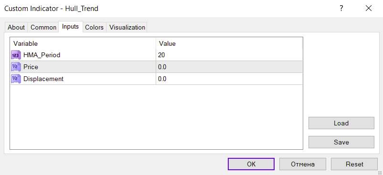Viewport: 383px width, 175px height.
Task: Edit the Displacement value field
Action: [229, 79]
